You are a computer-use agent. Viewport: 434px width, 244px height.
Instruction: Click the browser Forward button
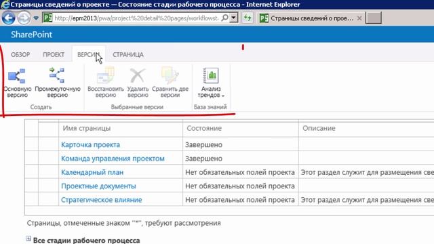click(24, 18)
